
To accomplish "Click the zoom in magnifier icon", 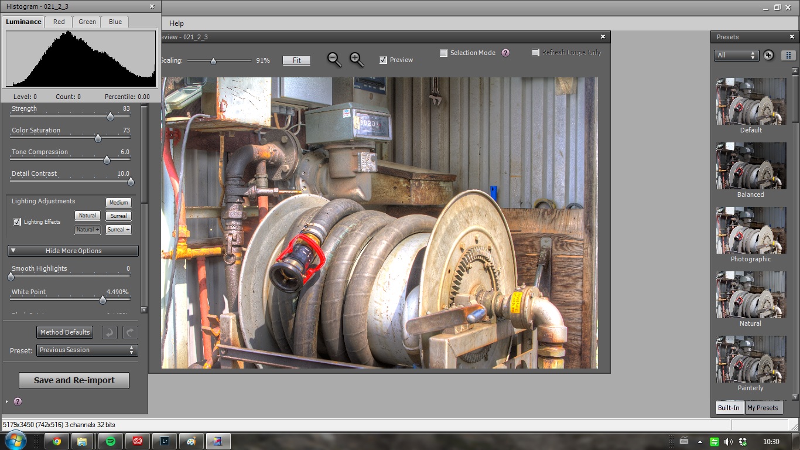I will point(356,59).
